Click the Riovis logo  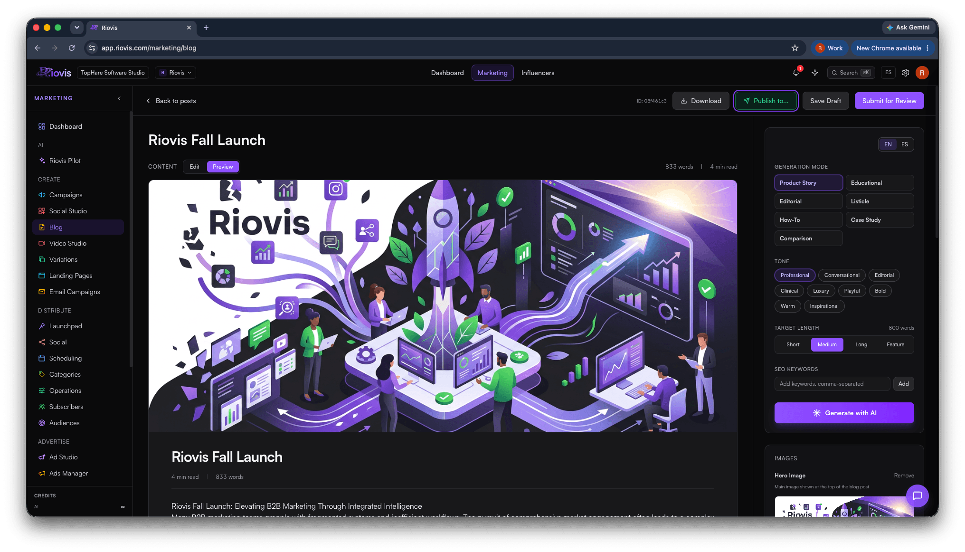[54, 73]
